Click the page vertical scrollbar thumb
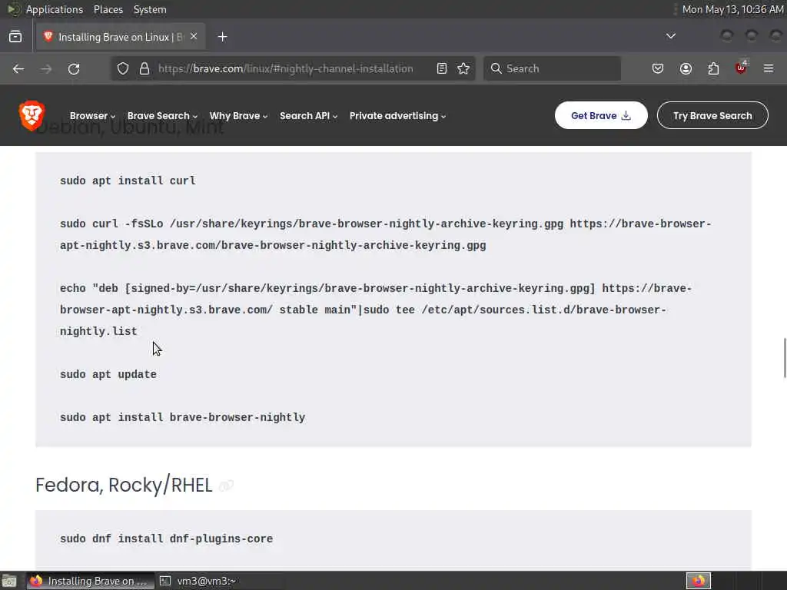The height and width of the screenshot is (590, 787). [x=785, y=358]
